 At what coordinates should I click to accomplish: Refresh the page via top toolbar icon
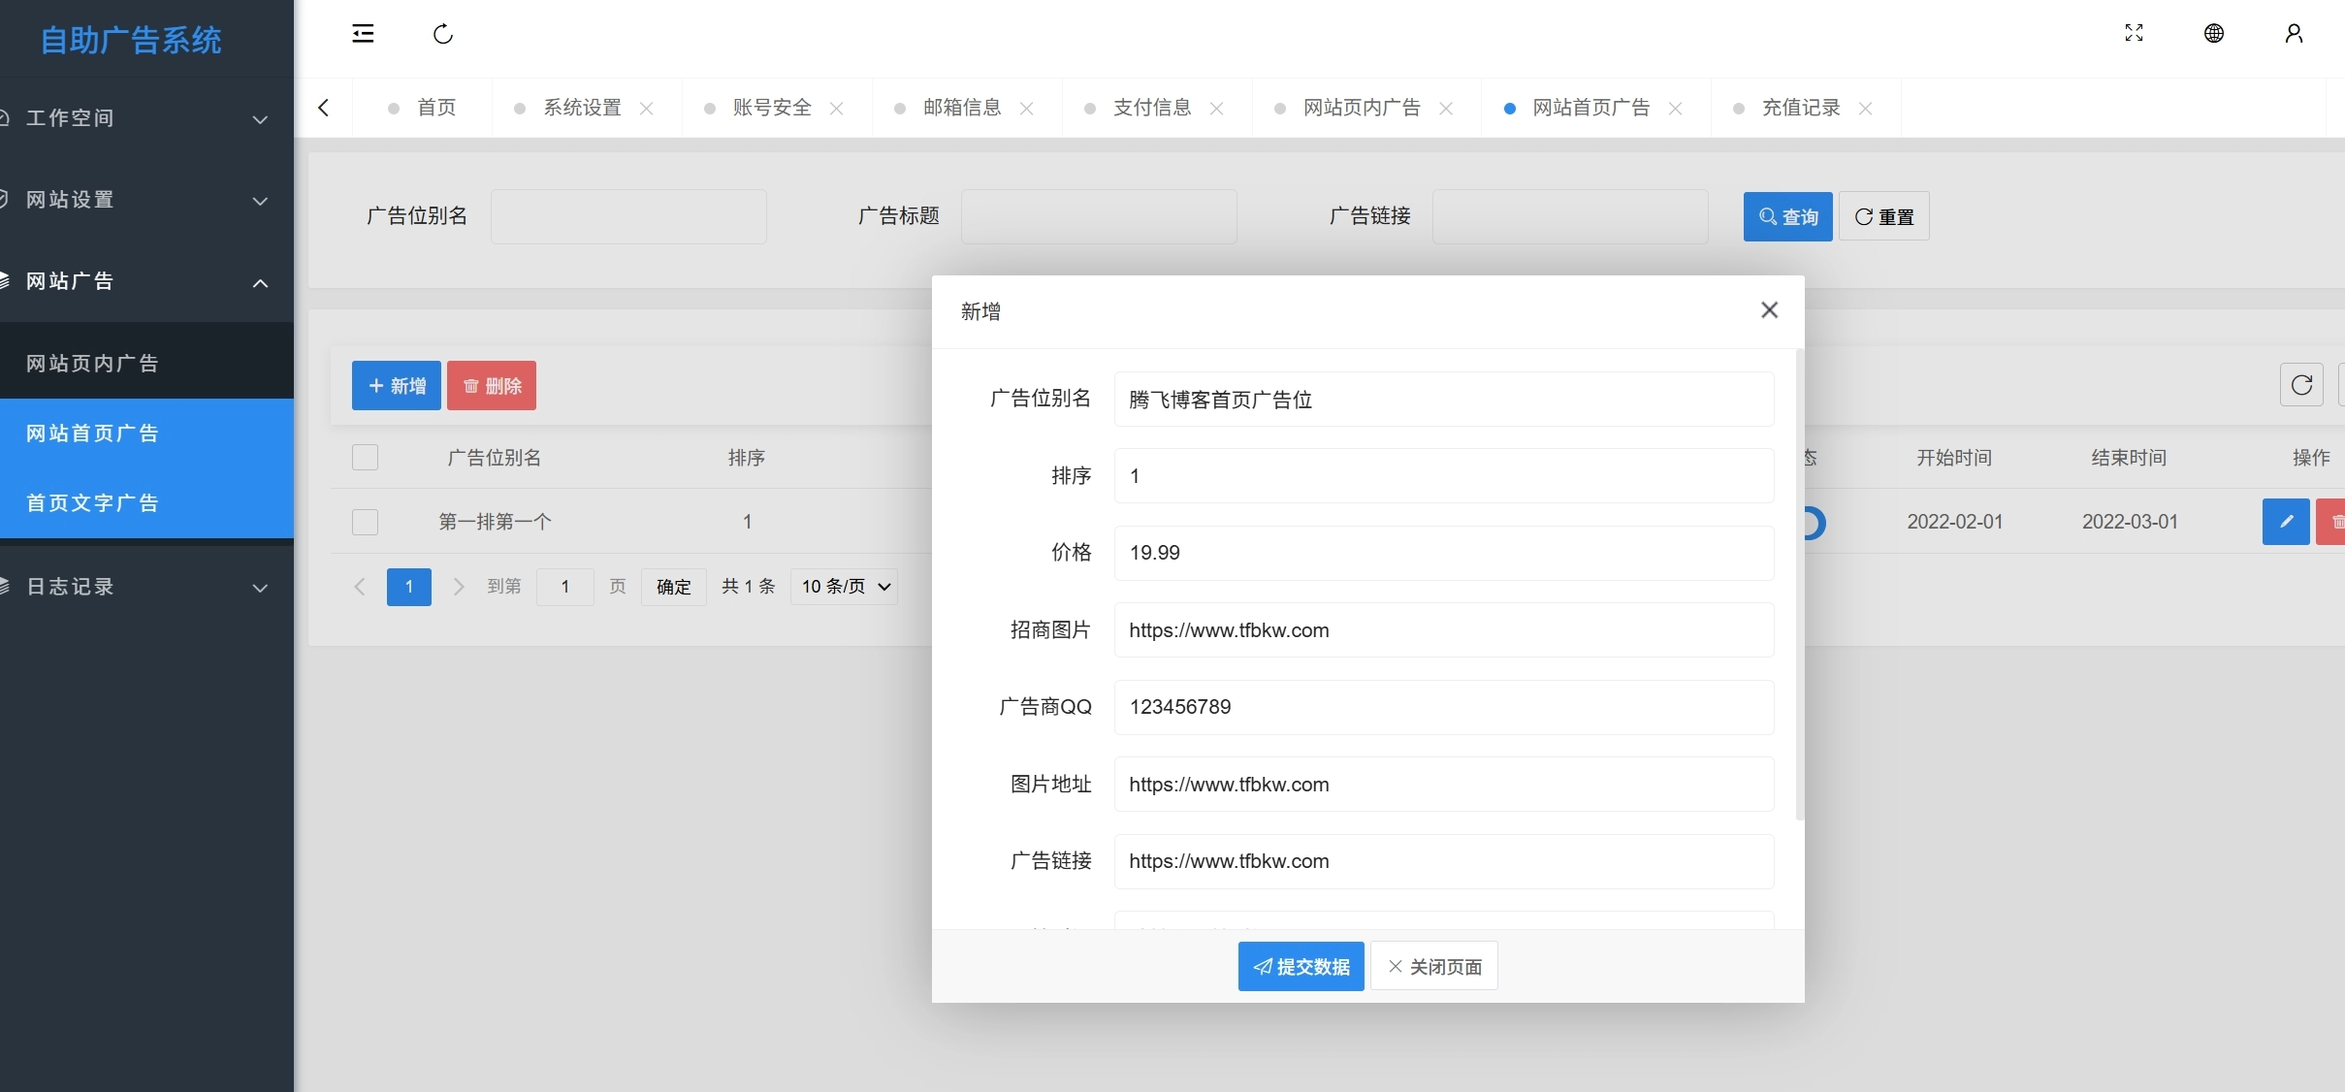pos(443,34)
